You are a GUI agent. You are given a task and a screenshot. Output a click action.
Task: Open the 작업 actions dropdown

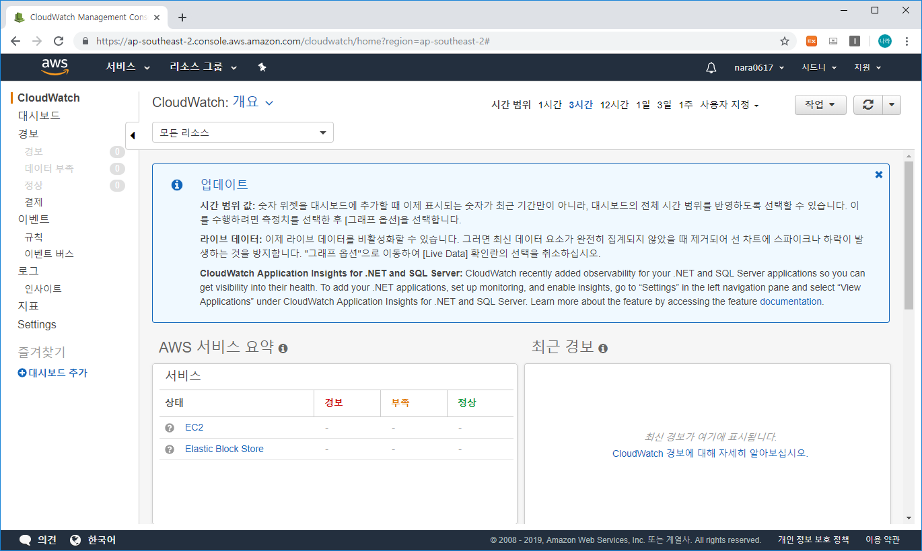[x=820, y=104]
